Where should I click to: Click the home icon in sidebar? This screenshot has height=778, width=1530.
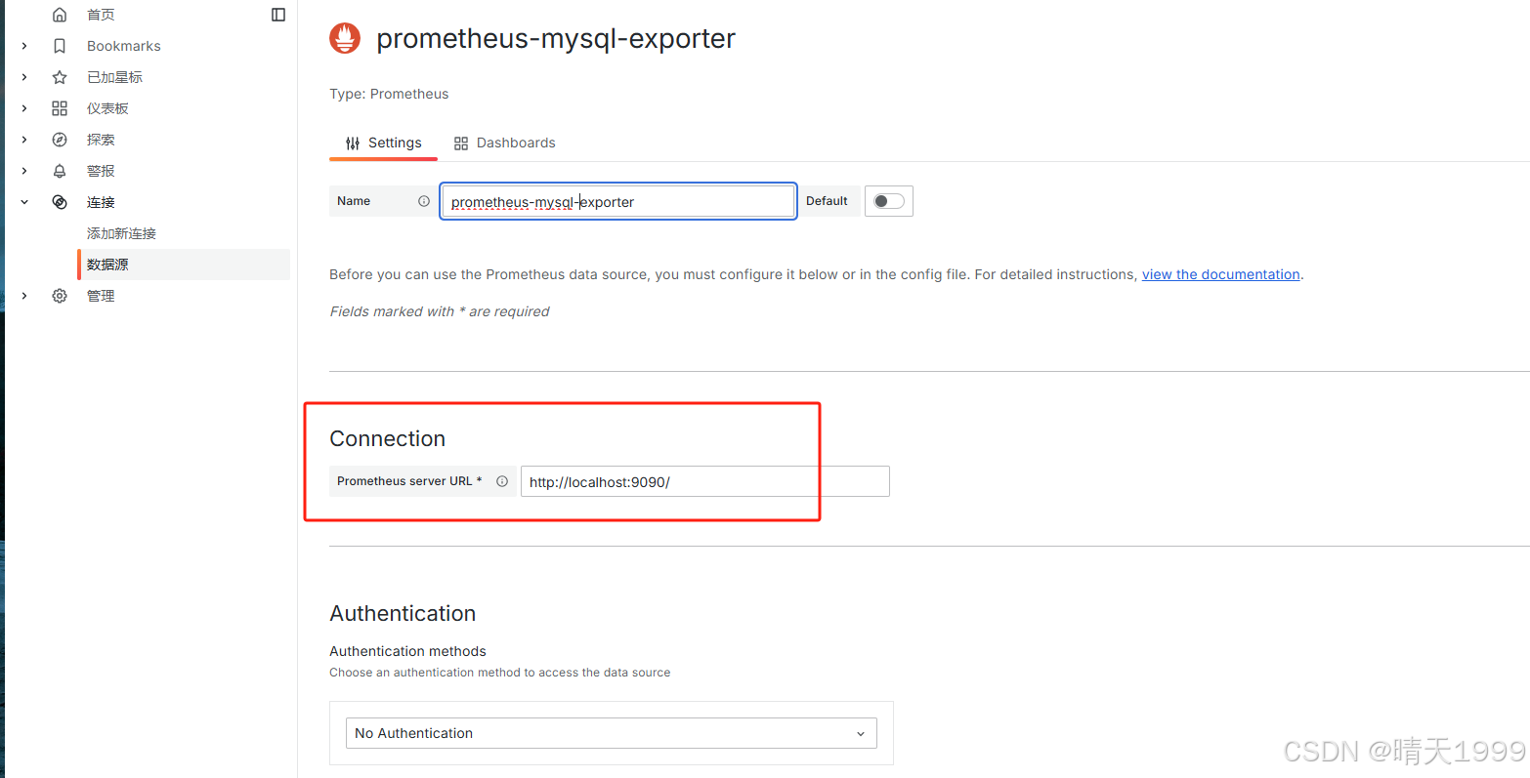click(x=60, y=15)
